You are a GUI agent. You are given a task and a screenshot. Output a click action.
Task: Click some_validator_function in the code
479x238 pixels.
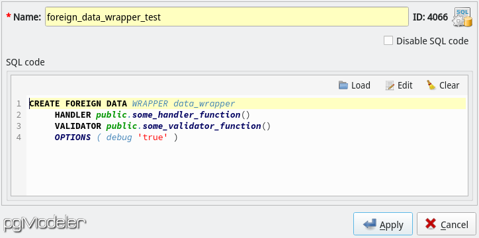coord(202,126)
